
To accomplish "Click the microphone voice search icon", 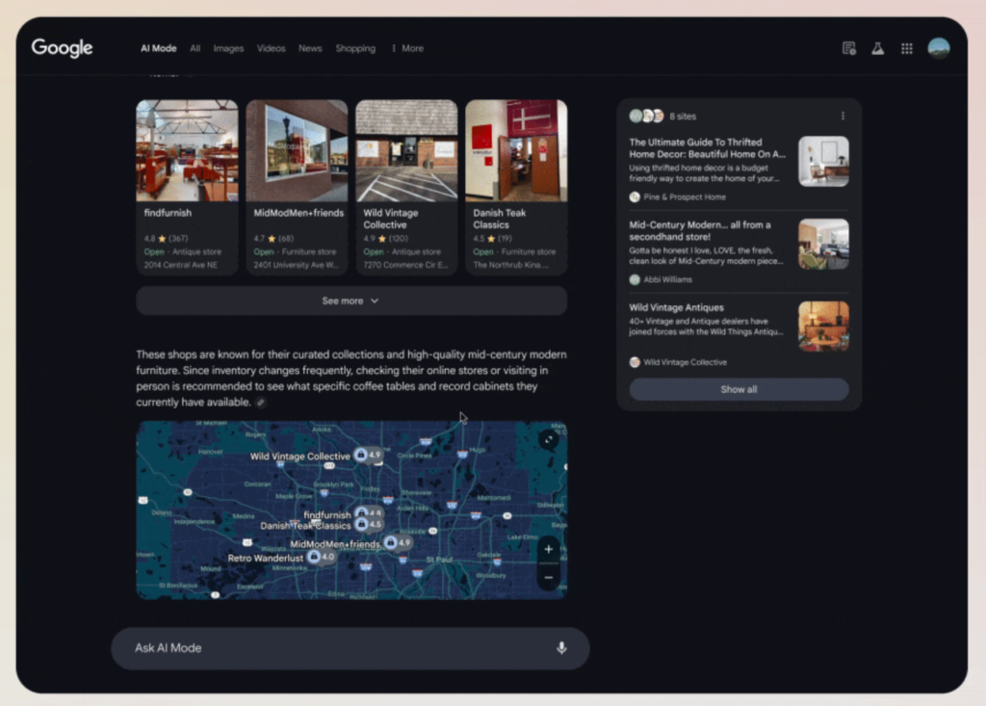I will (x=561, y=647).
